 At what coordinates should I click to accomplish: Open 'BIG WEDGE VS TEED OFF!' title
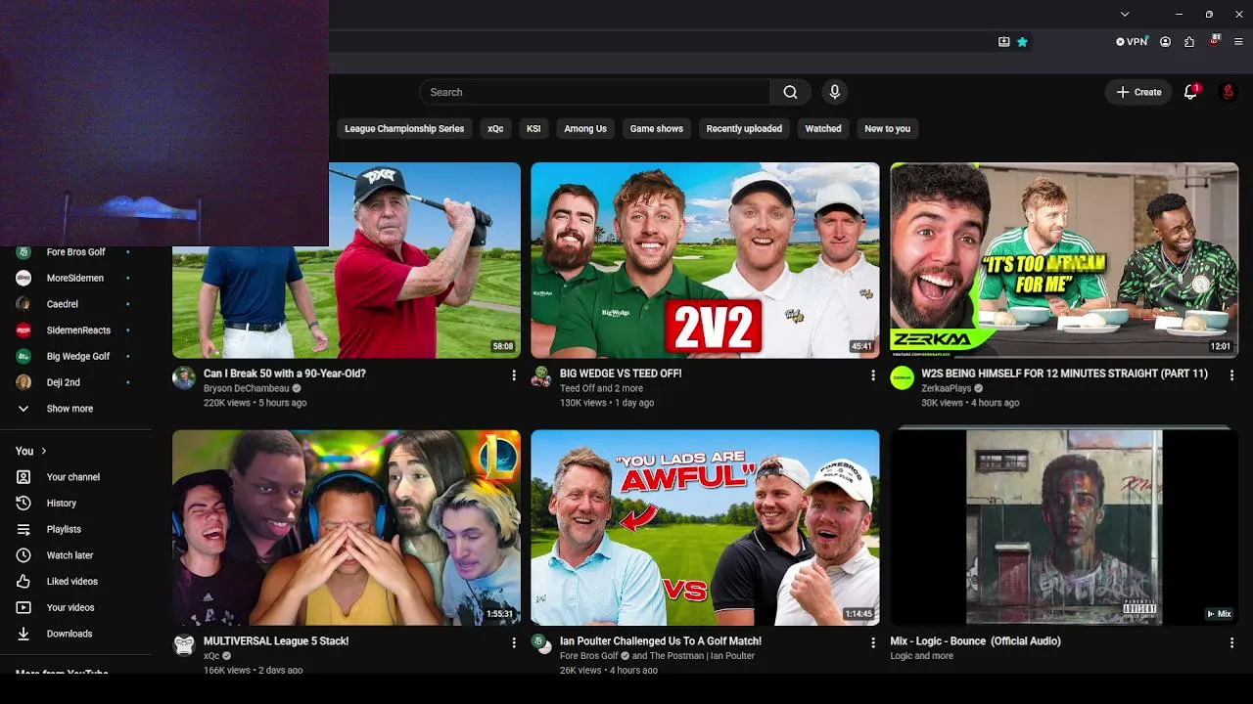pos(621,374)
